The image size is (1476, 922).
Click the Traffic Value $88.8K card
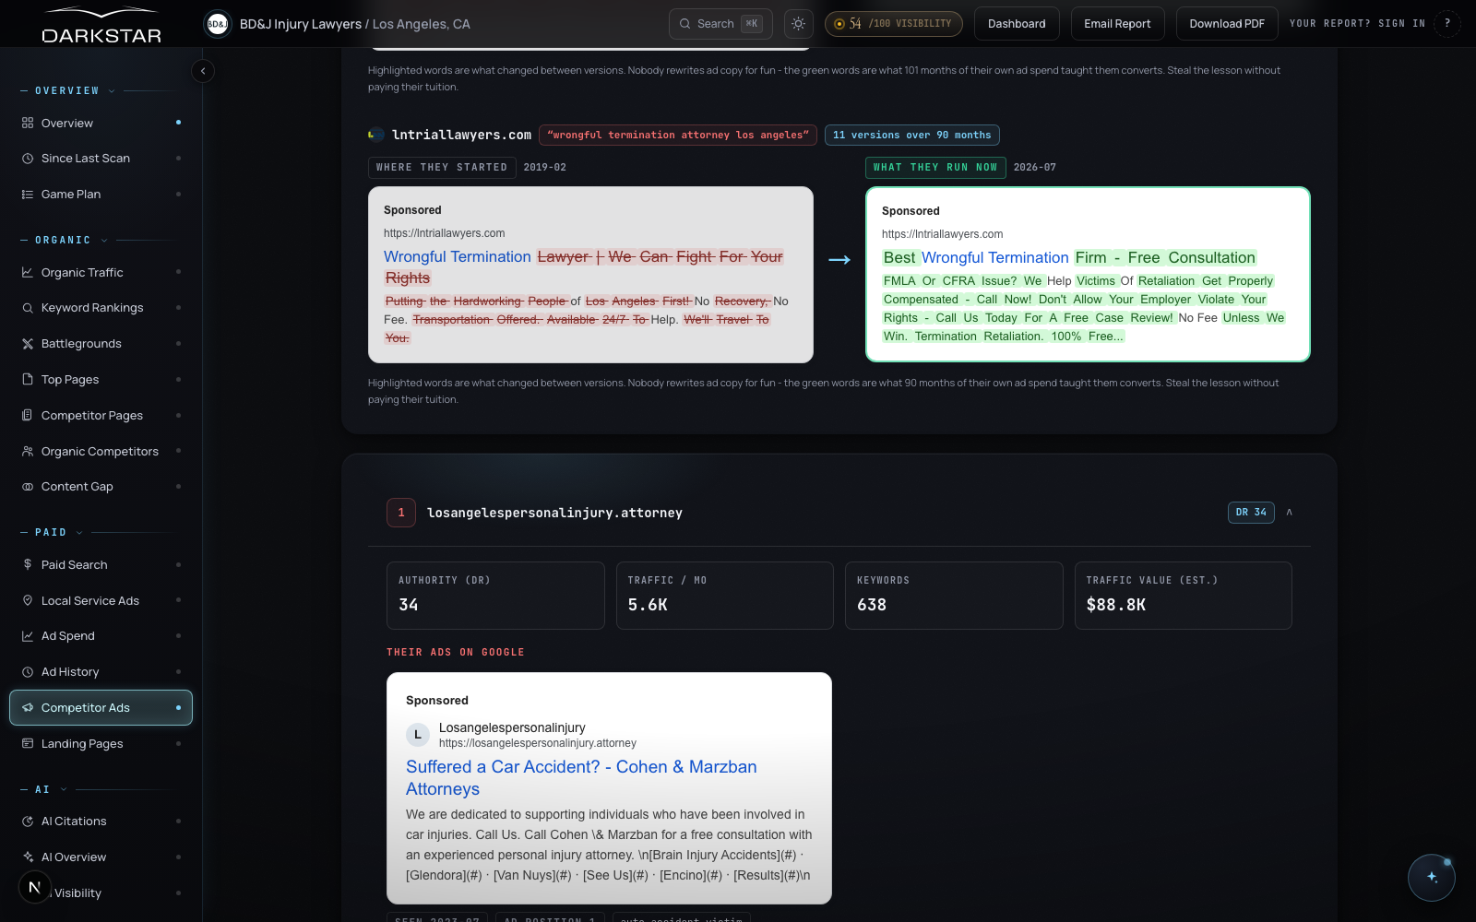coord(1184,596)
